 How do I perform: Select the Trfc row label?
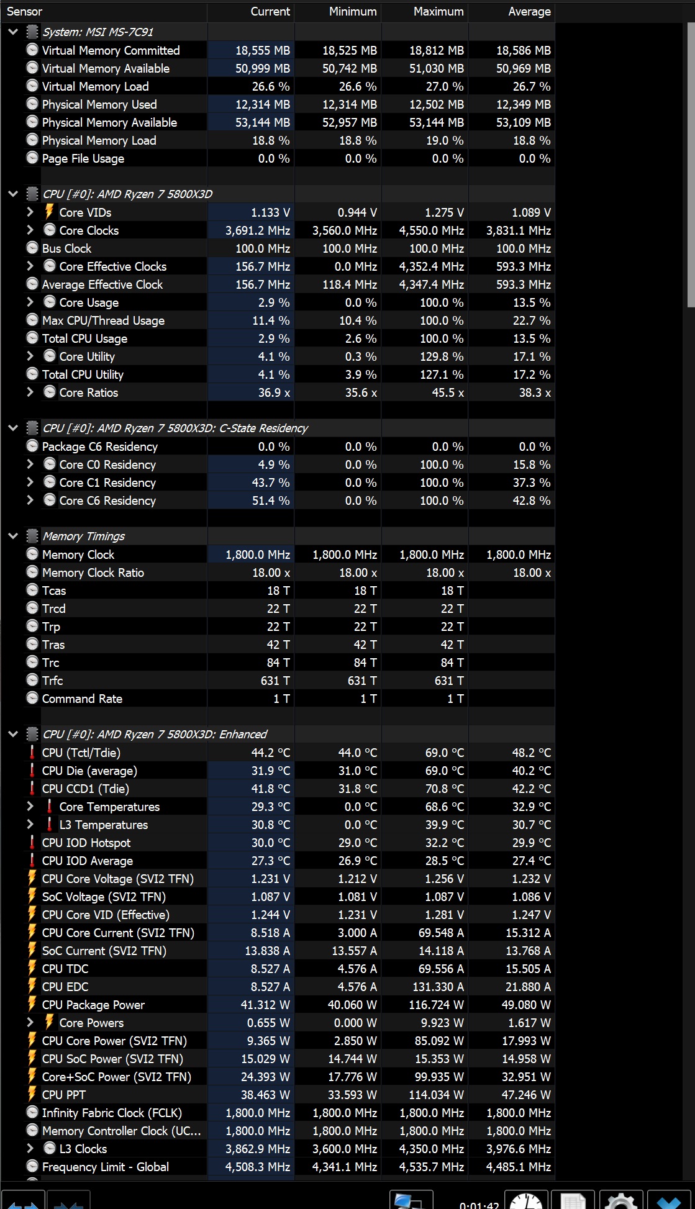53,681
